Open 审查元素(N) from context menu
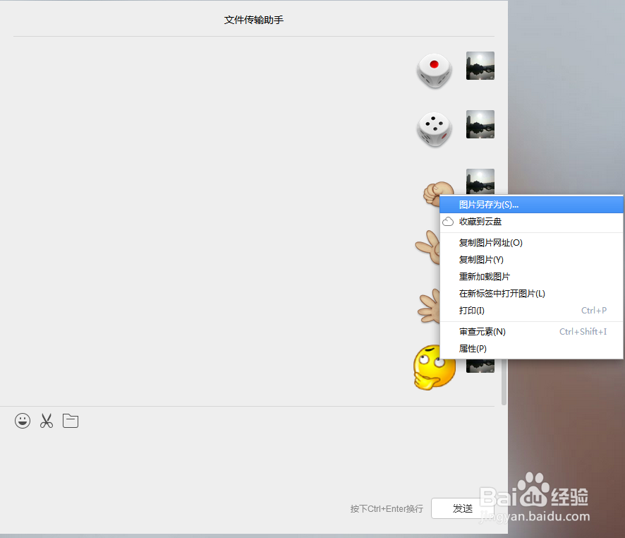This screenshot has width=625, height=538. pos(531,332)
